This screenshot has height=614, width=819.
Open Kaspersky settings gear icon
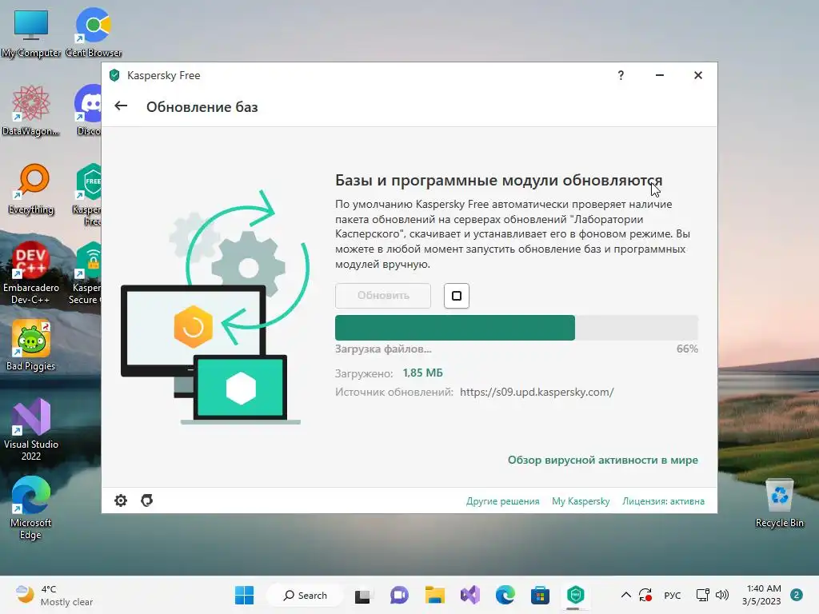[121, 500]
